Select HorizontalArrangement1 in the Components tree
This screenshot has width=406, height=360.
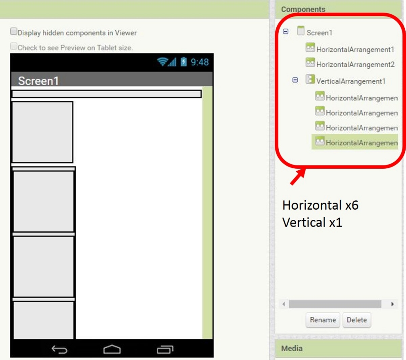pos(355,50)
